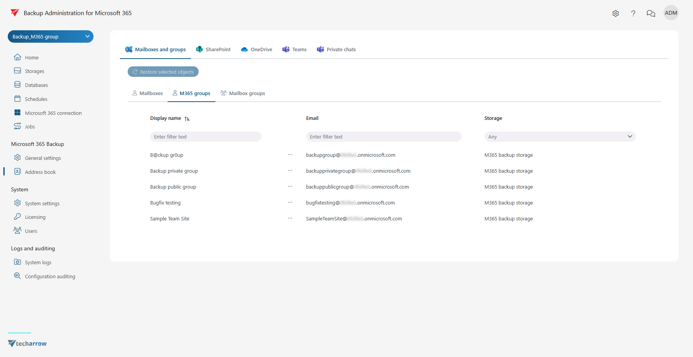Select the Backup private group row
This screenshot has width=693, height=357.
(x=174, y=171)
